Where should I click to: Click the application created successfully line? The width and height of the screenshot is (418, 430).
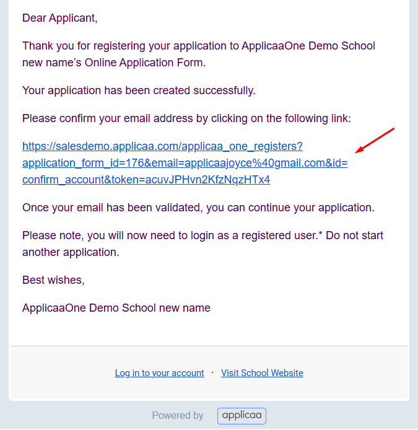pyautogui.click(x=139, y=90)
